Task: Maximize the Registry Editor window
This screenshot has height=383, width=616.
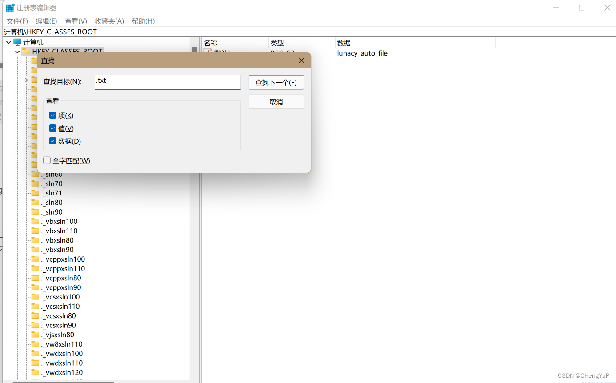Action: (581, 8)
